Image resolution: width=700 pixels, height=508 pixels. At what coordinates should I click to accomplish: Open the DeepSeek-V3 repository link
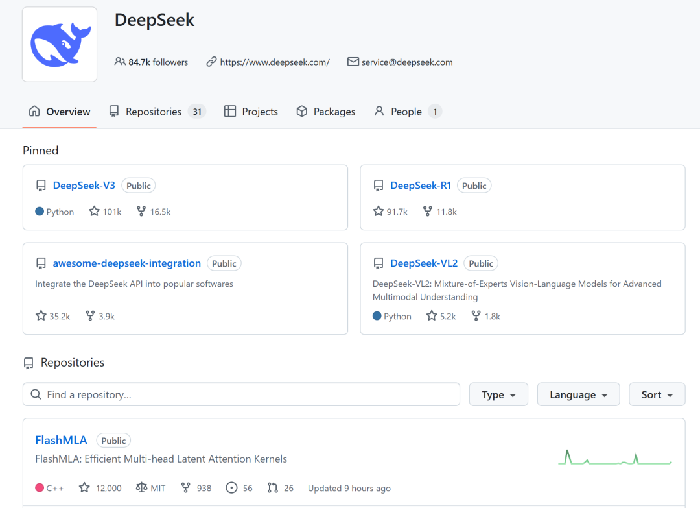84,186
